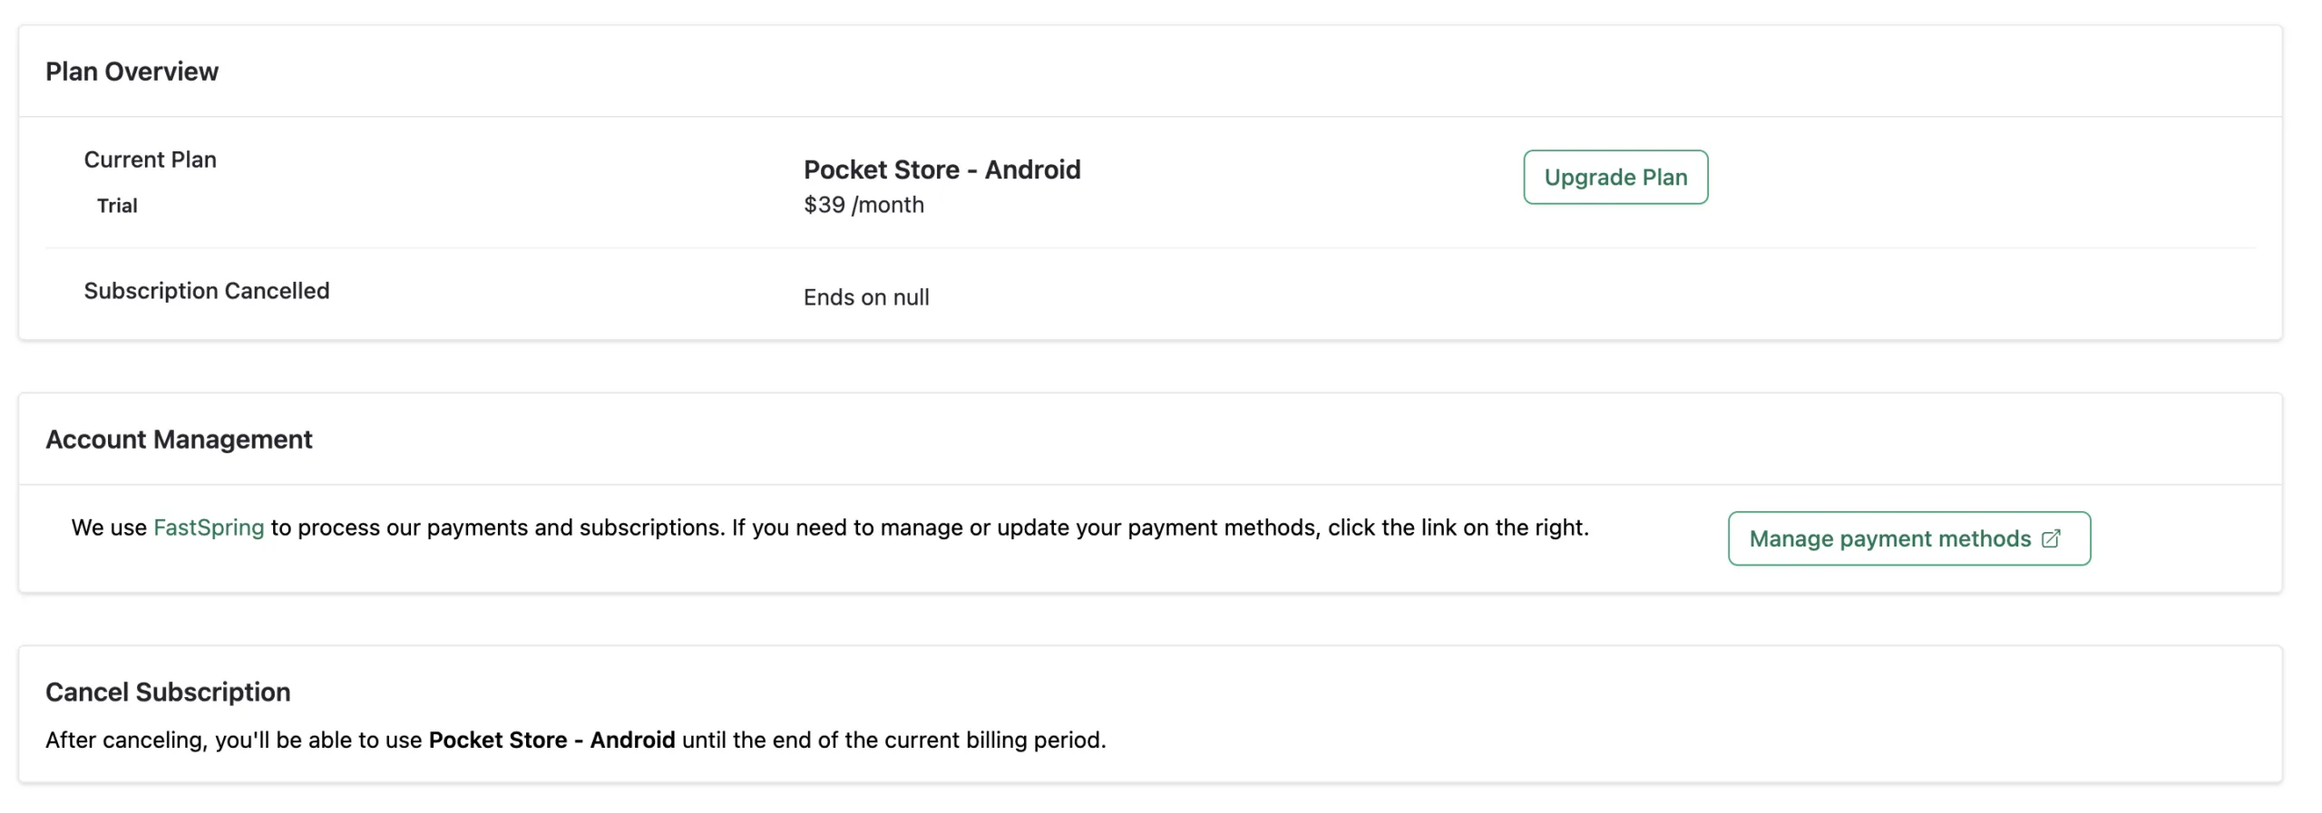
Task: Click the Subscription Cancelled label
Action: (207, 291)
